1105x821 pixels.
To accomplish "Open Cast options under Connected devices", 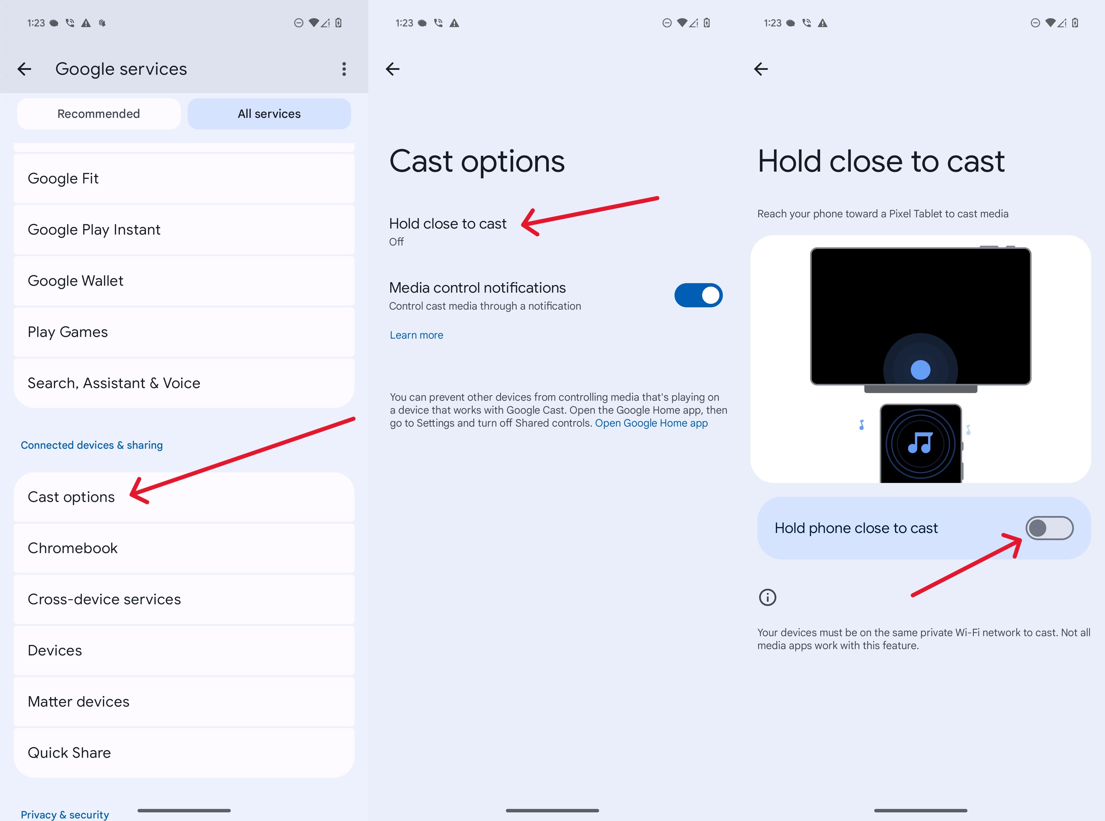I will tap(72, 496).
